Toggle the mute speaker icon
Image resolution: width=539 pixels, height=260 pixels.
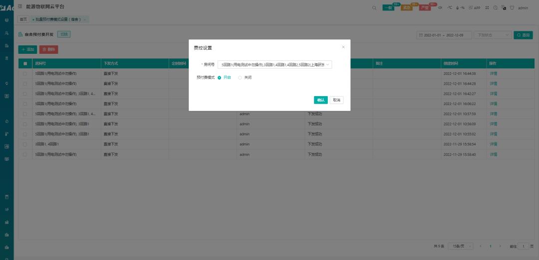(440, 7)
